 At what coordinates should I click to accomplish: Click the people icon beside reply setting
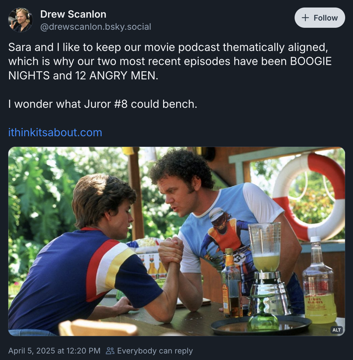point(110,351)
